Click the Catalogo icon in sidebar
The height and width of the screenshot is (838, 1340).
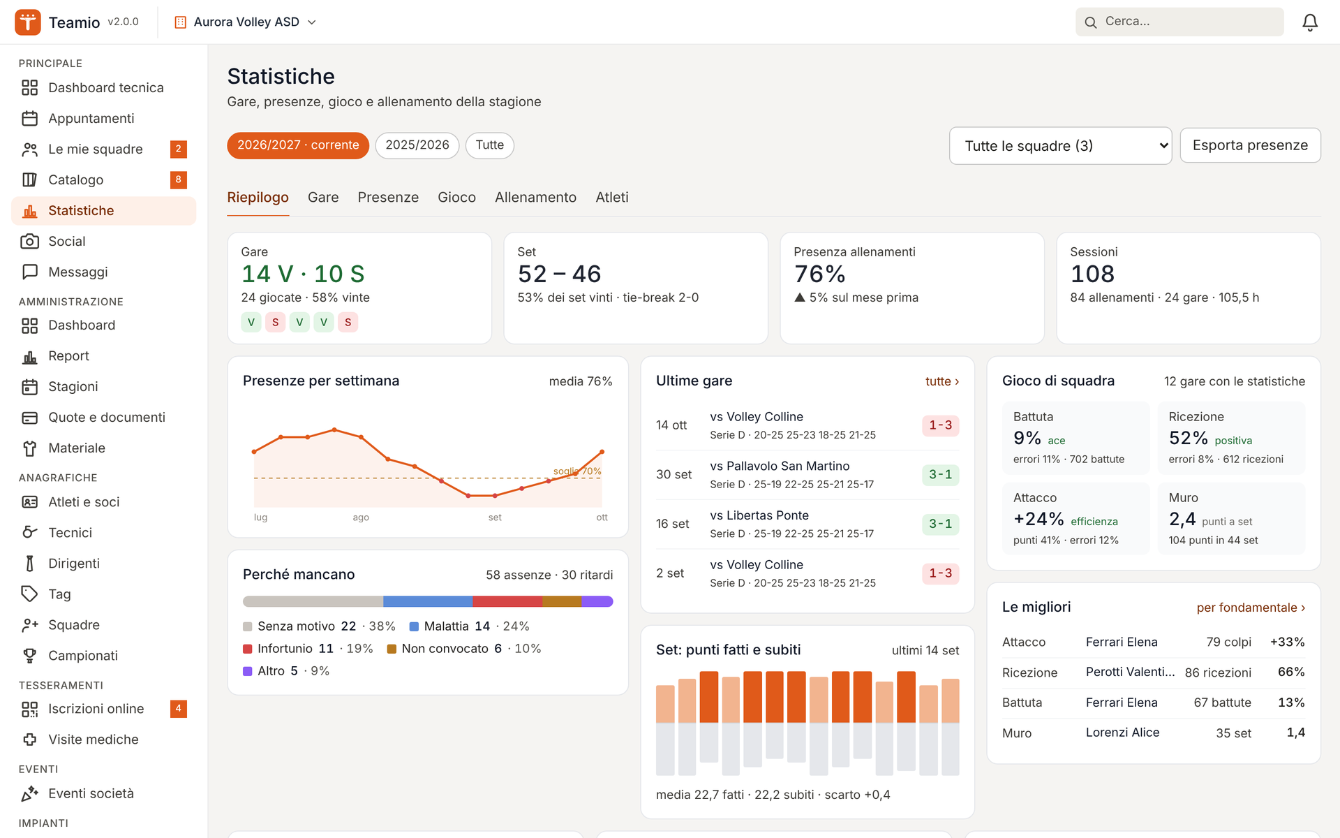(x=29, y=179)
